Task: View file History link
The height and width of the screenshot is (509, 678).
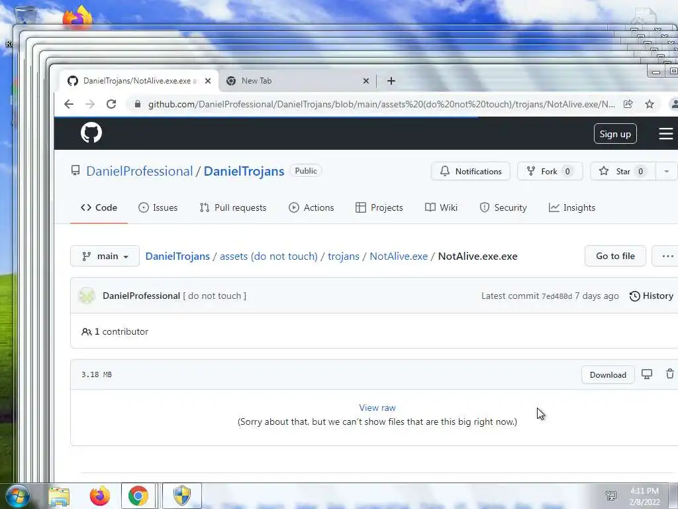Action: pyautogui.click(x=652, y=296)
